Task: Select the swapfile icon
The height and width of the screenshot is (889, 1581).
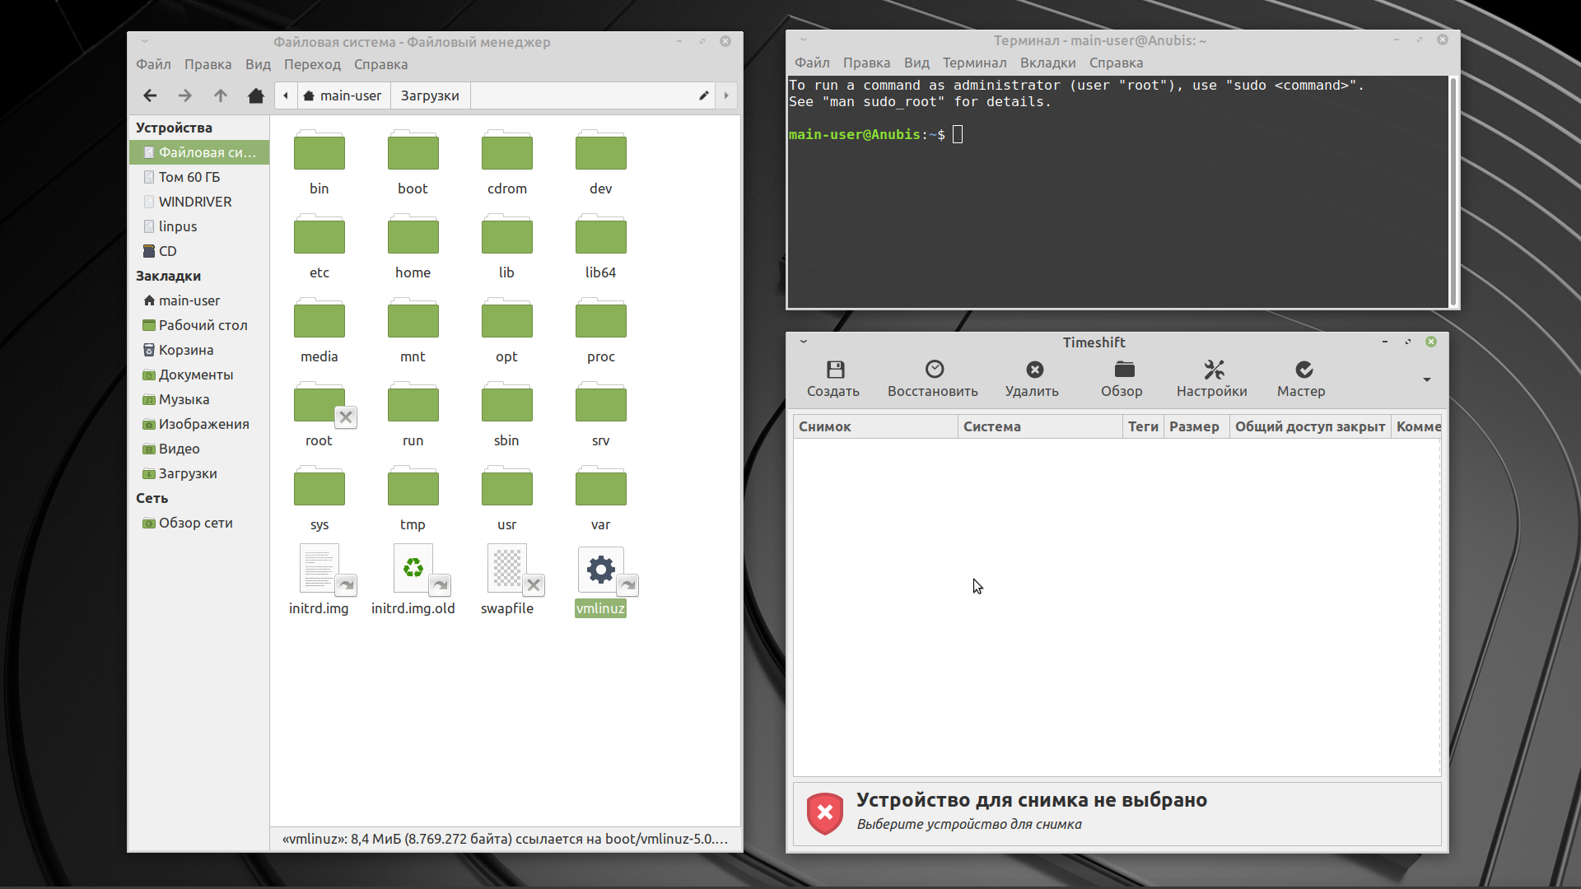Action: click(507, 569)
